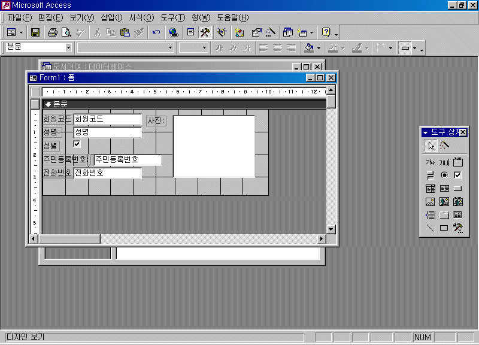Select the Check Box tool in toolbox
Image resolution: width=479 pixels, height=345 pixels.
[x=458, y=175]
